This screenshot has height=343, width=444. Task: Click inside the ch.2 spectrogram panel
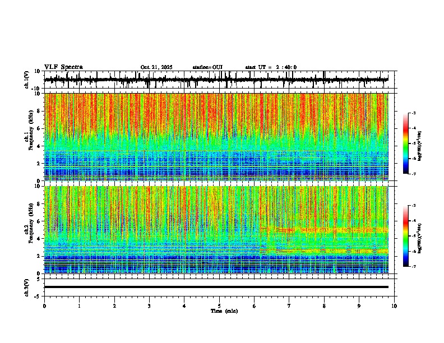coord(216,230)
